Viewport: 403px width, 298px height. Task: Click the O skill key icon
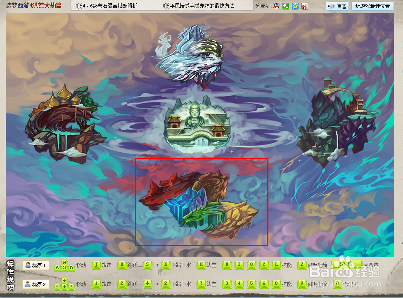pyautogui.click(x=251, y=265)
